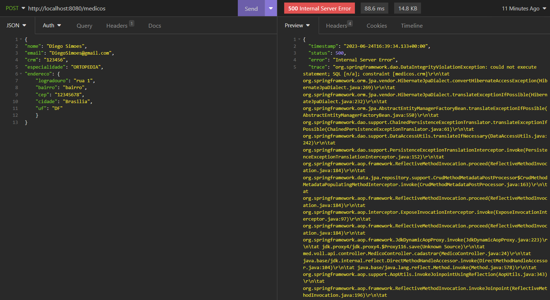The image size is (550, 300).
Task: Open the JSON body type dropdown
Action: pyautogui.click(x=17, y=26)
